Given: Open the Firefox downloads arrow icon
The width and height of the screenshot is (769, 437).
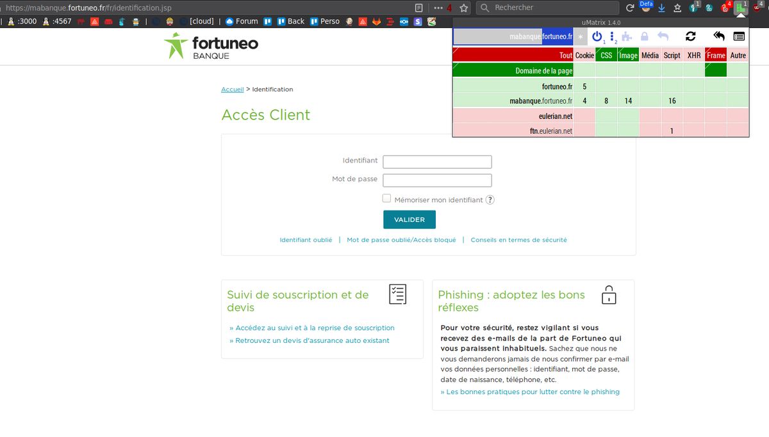Looking at the screenshot, I should [x=661, y=8].
